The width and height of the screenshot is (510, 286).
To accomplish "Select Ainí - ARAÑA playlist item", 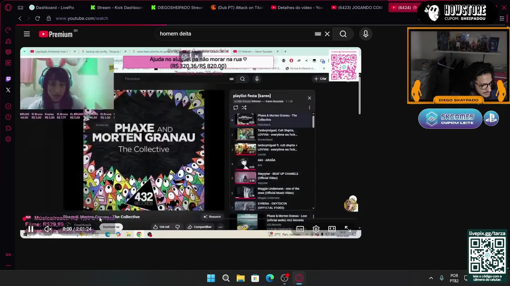I will [x=272, y=162].
